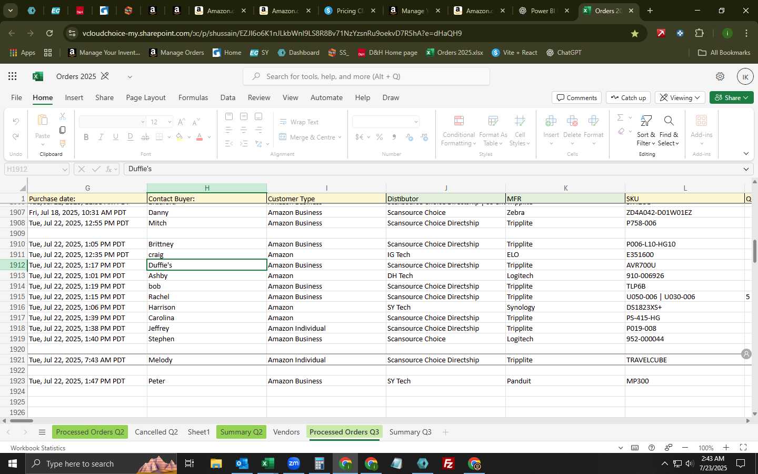Click the font colour red swatch

[x=200, y=137]
